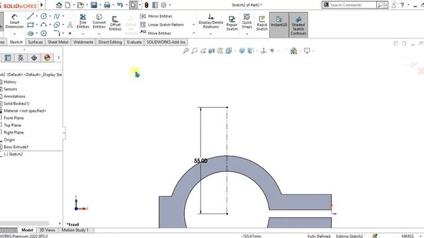Expand Trim Entities dropdown arrow

[83, 34]
